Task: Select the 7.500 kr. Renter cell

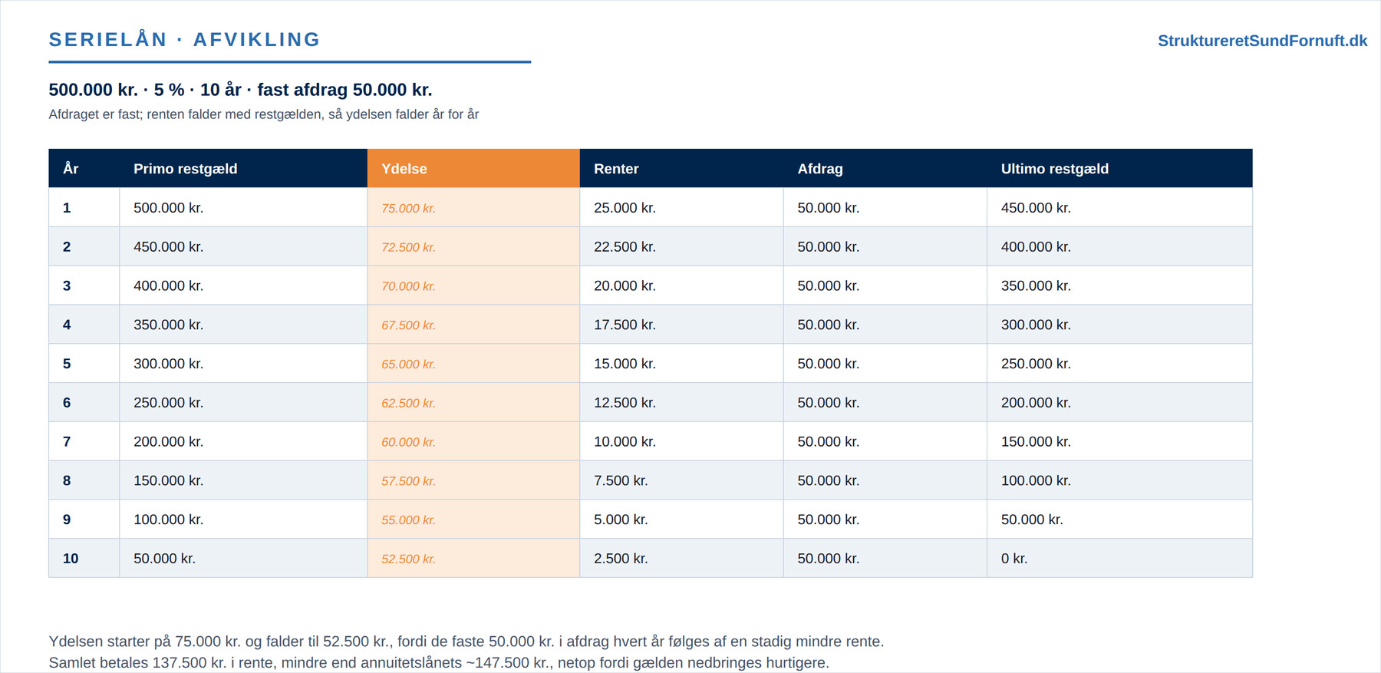Action: [x=681, y=480]
